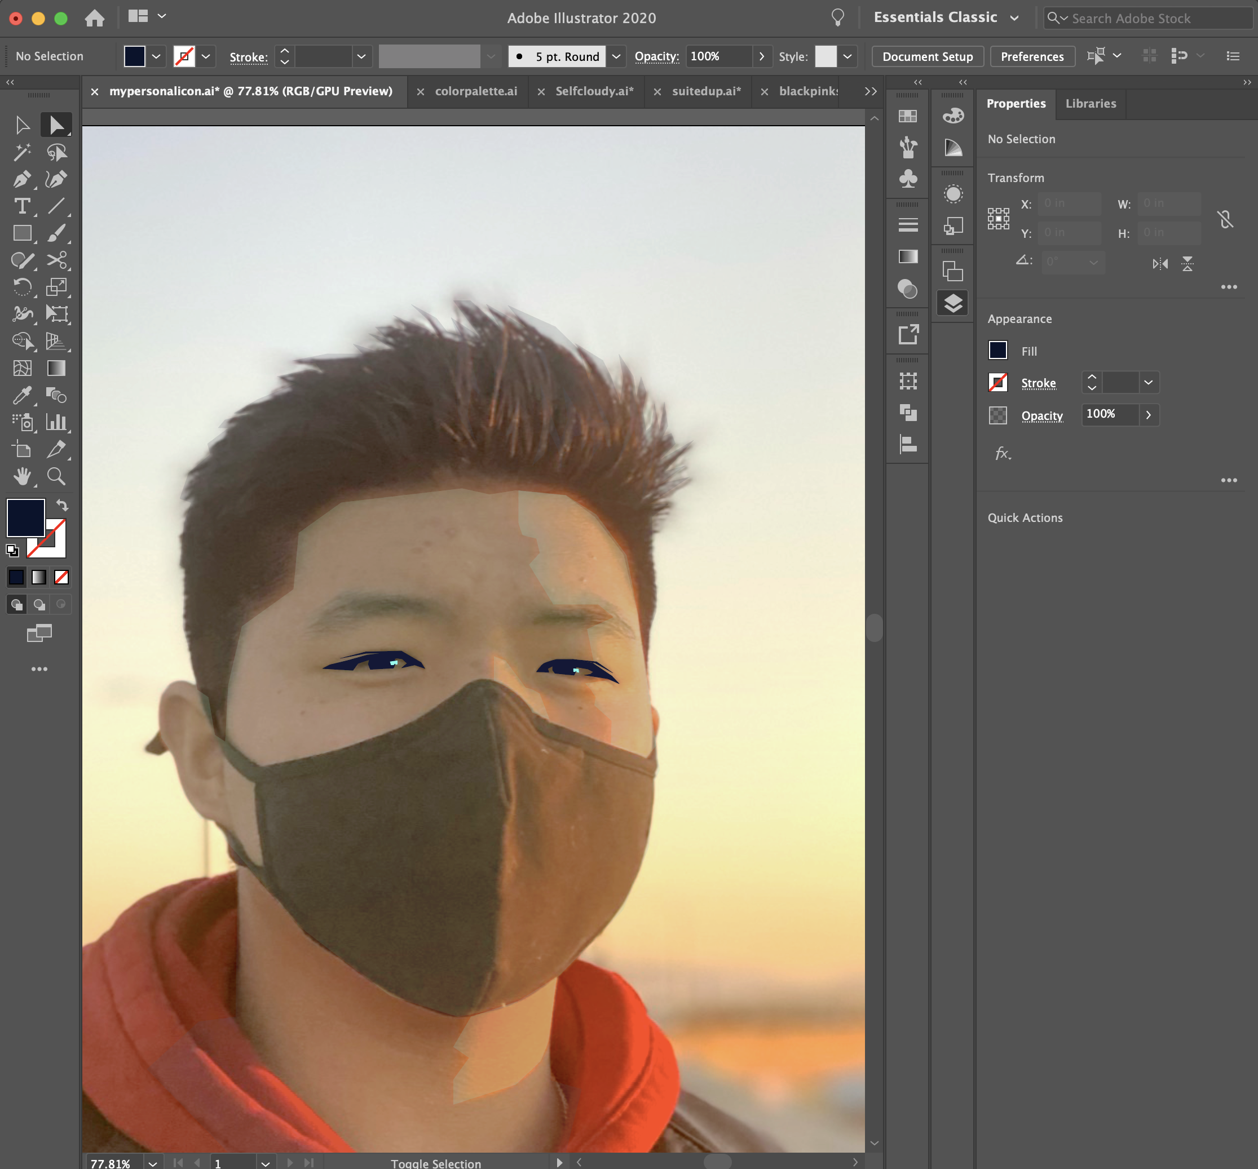Click the Preferences button

coord(1032,56)
